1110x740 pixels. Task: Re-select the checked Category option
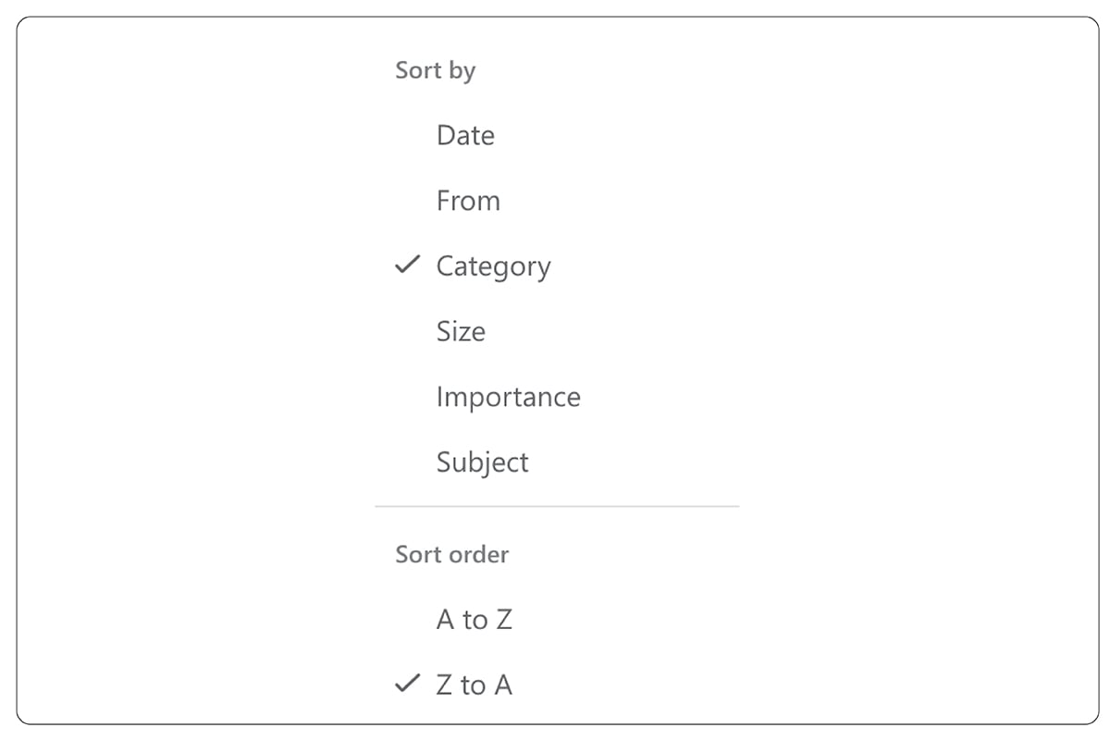click(493, 265)
